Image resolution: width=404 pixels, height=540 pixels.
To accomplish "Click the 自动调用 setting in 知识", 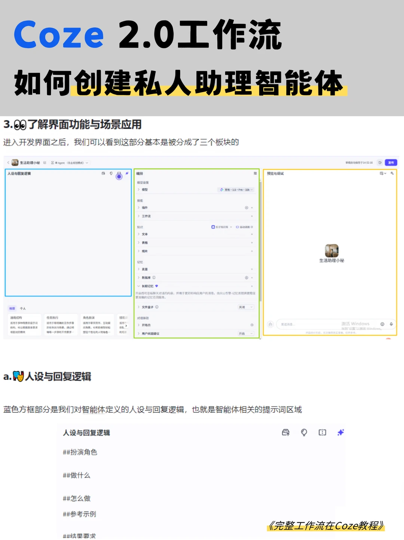I will click(x=244, y=227).
